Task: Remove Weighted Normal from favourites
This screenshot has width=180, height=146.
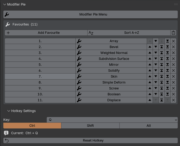Action: click(173, 53)
